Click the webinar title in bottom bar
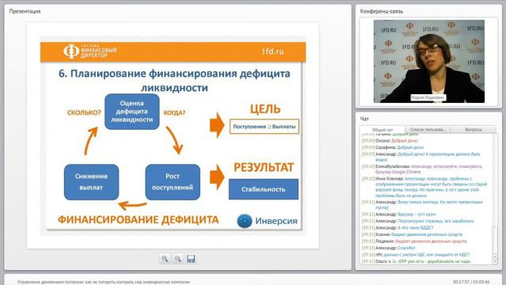This screenshot has width=506, height=285. (104, 282)
